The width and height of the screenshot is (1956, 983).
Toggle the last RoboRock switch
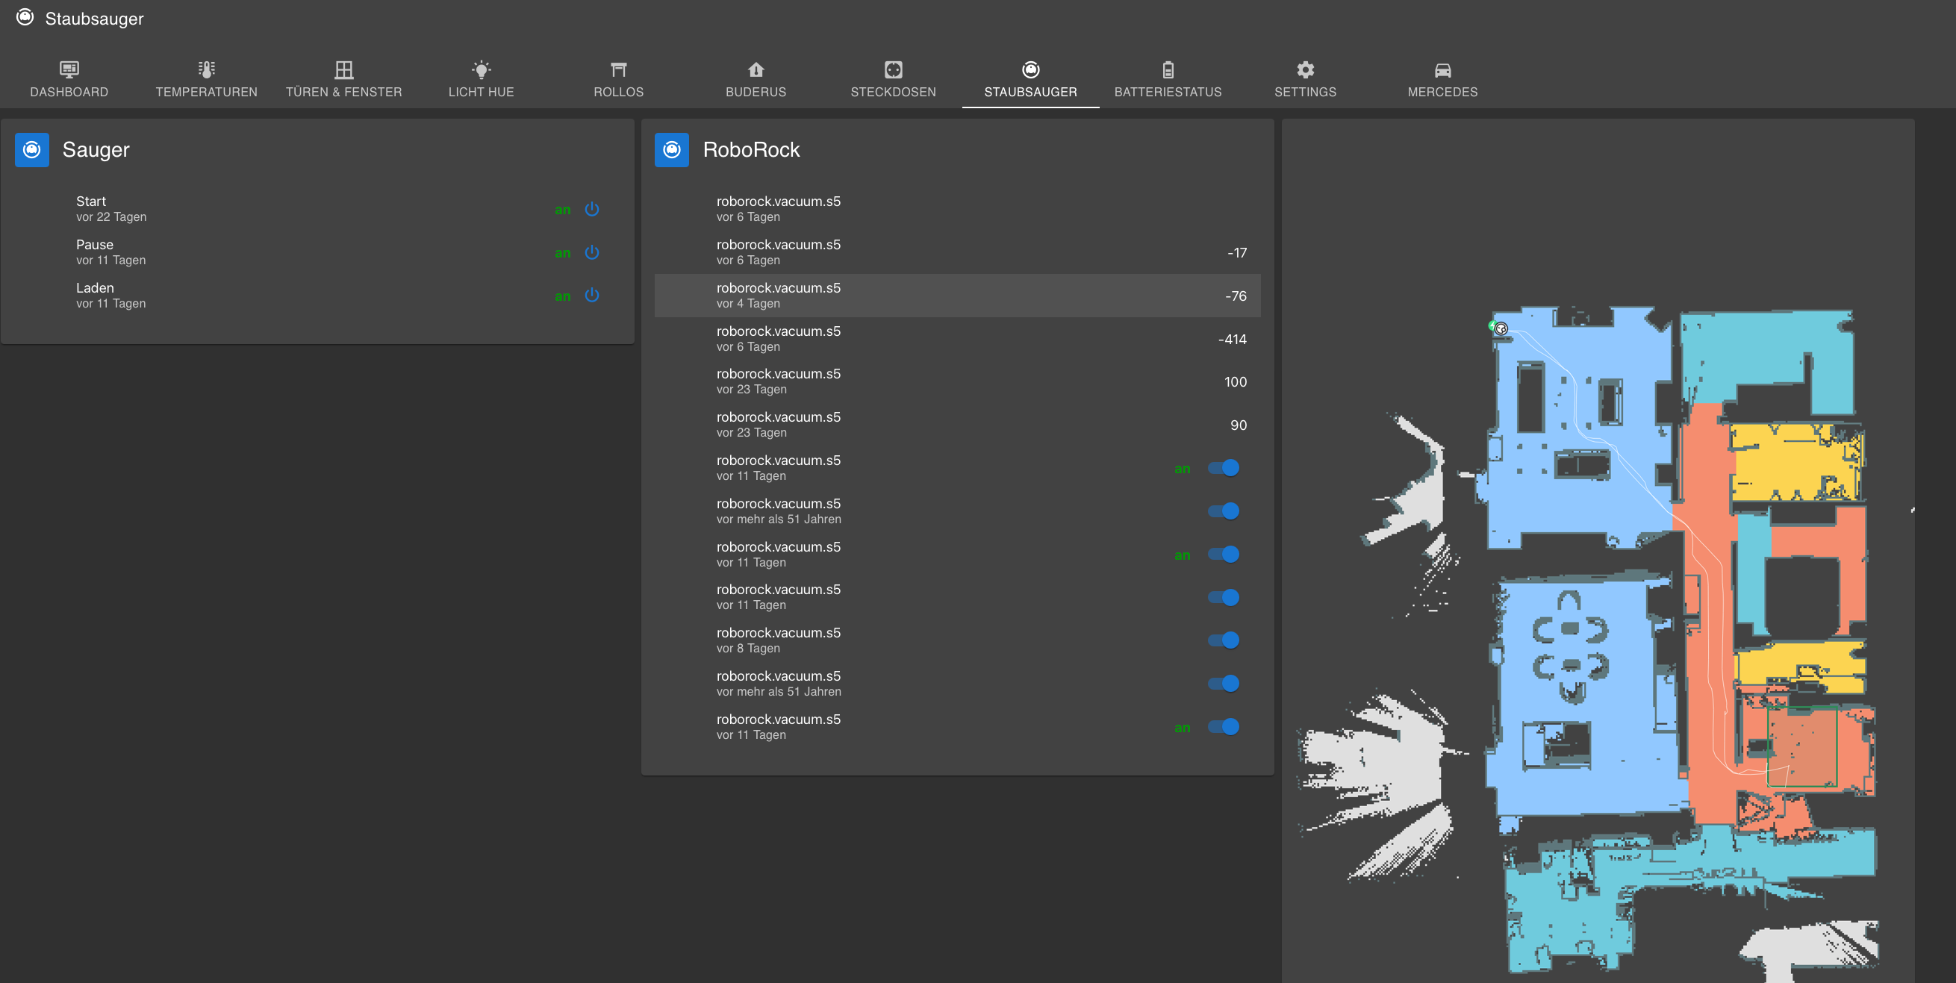[x=1224, y=727]
